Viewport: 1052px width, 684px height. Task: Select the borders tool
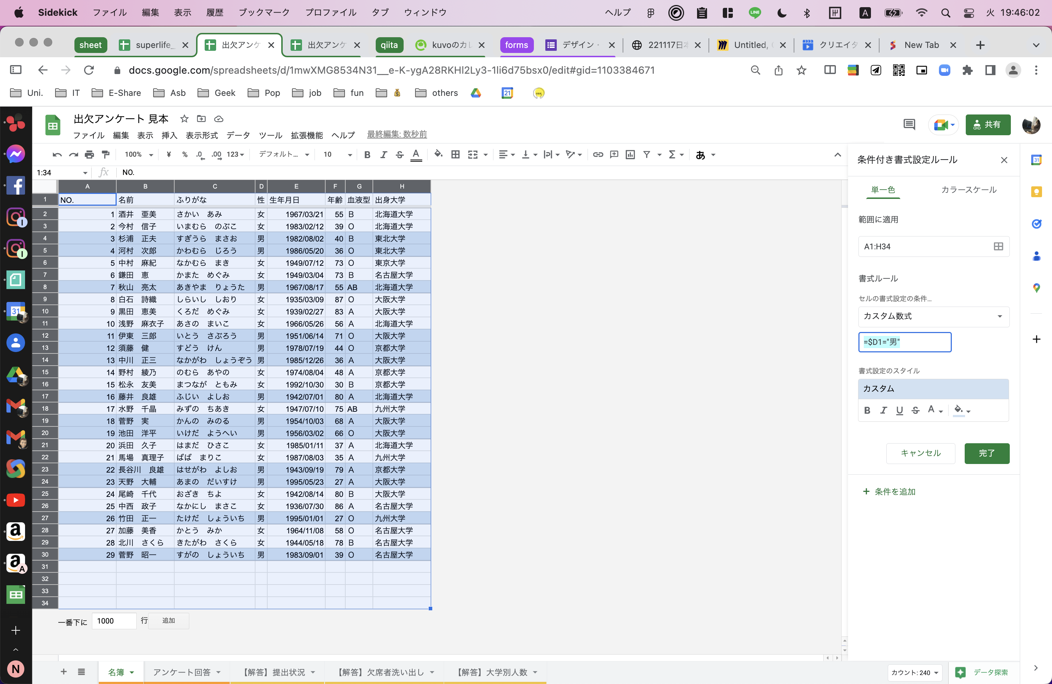[x=455, y=155]
